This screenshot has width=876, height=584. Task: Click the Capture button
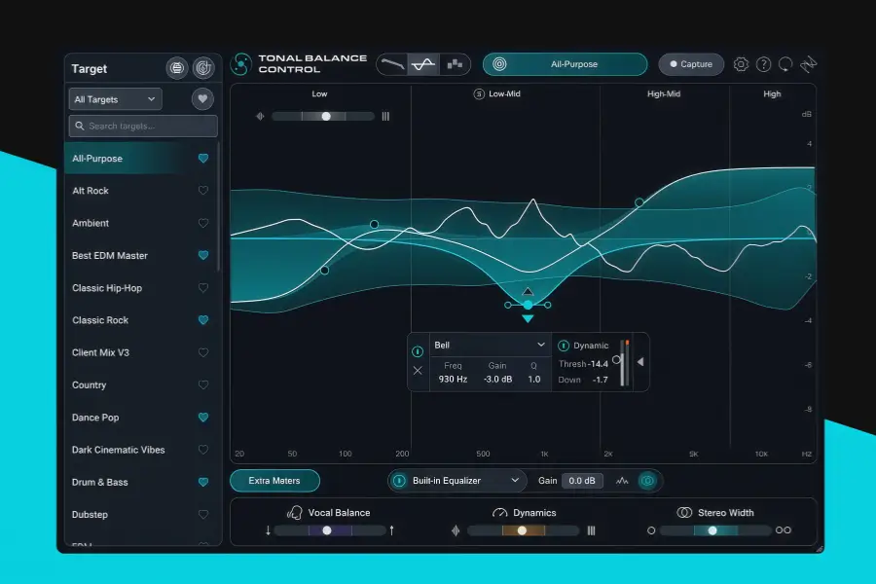point(691,63)
